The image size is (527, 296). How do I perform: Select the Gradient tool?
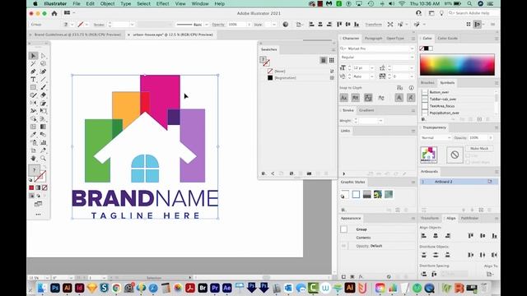pos(44,127)
